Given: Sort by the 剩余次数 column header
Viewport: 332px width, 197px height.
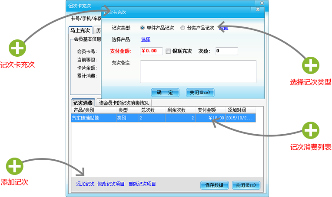Looking at the screenshot, I should (x=180, y=110).
